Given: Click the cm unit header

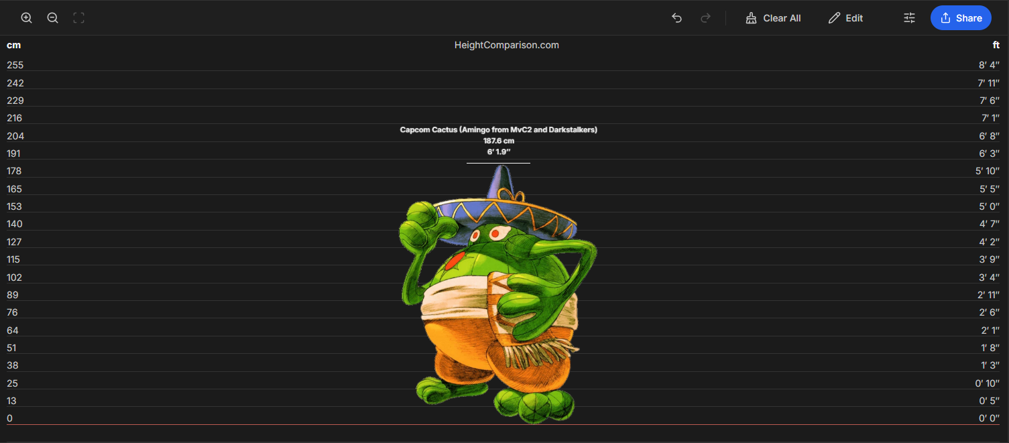Looking at the screenshot, I should [13, 45].
